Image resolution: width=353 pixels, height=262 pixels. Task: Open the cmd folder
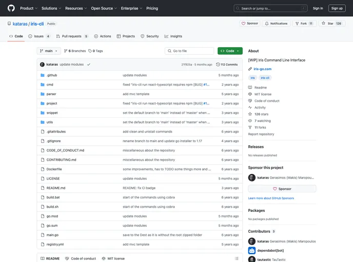[50, 84]
